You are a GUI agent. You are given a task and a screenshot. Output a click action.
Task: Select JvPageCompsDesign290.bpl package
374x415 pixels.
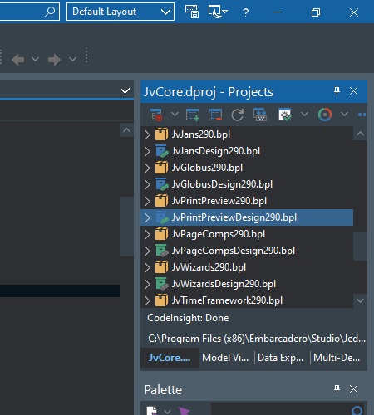tap(234, 251)
